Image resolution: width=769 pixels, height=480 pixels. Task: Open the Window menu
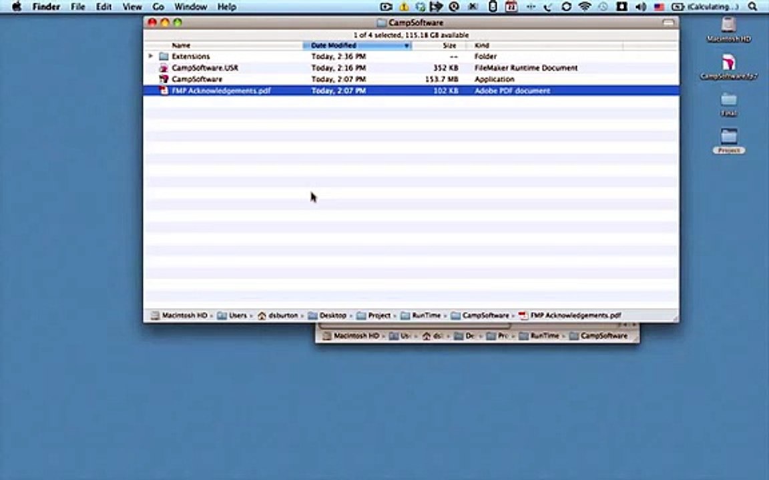click(190, 7)
